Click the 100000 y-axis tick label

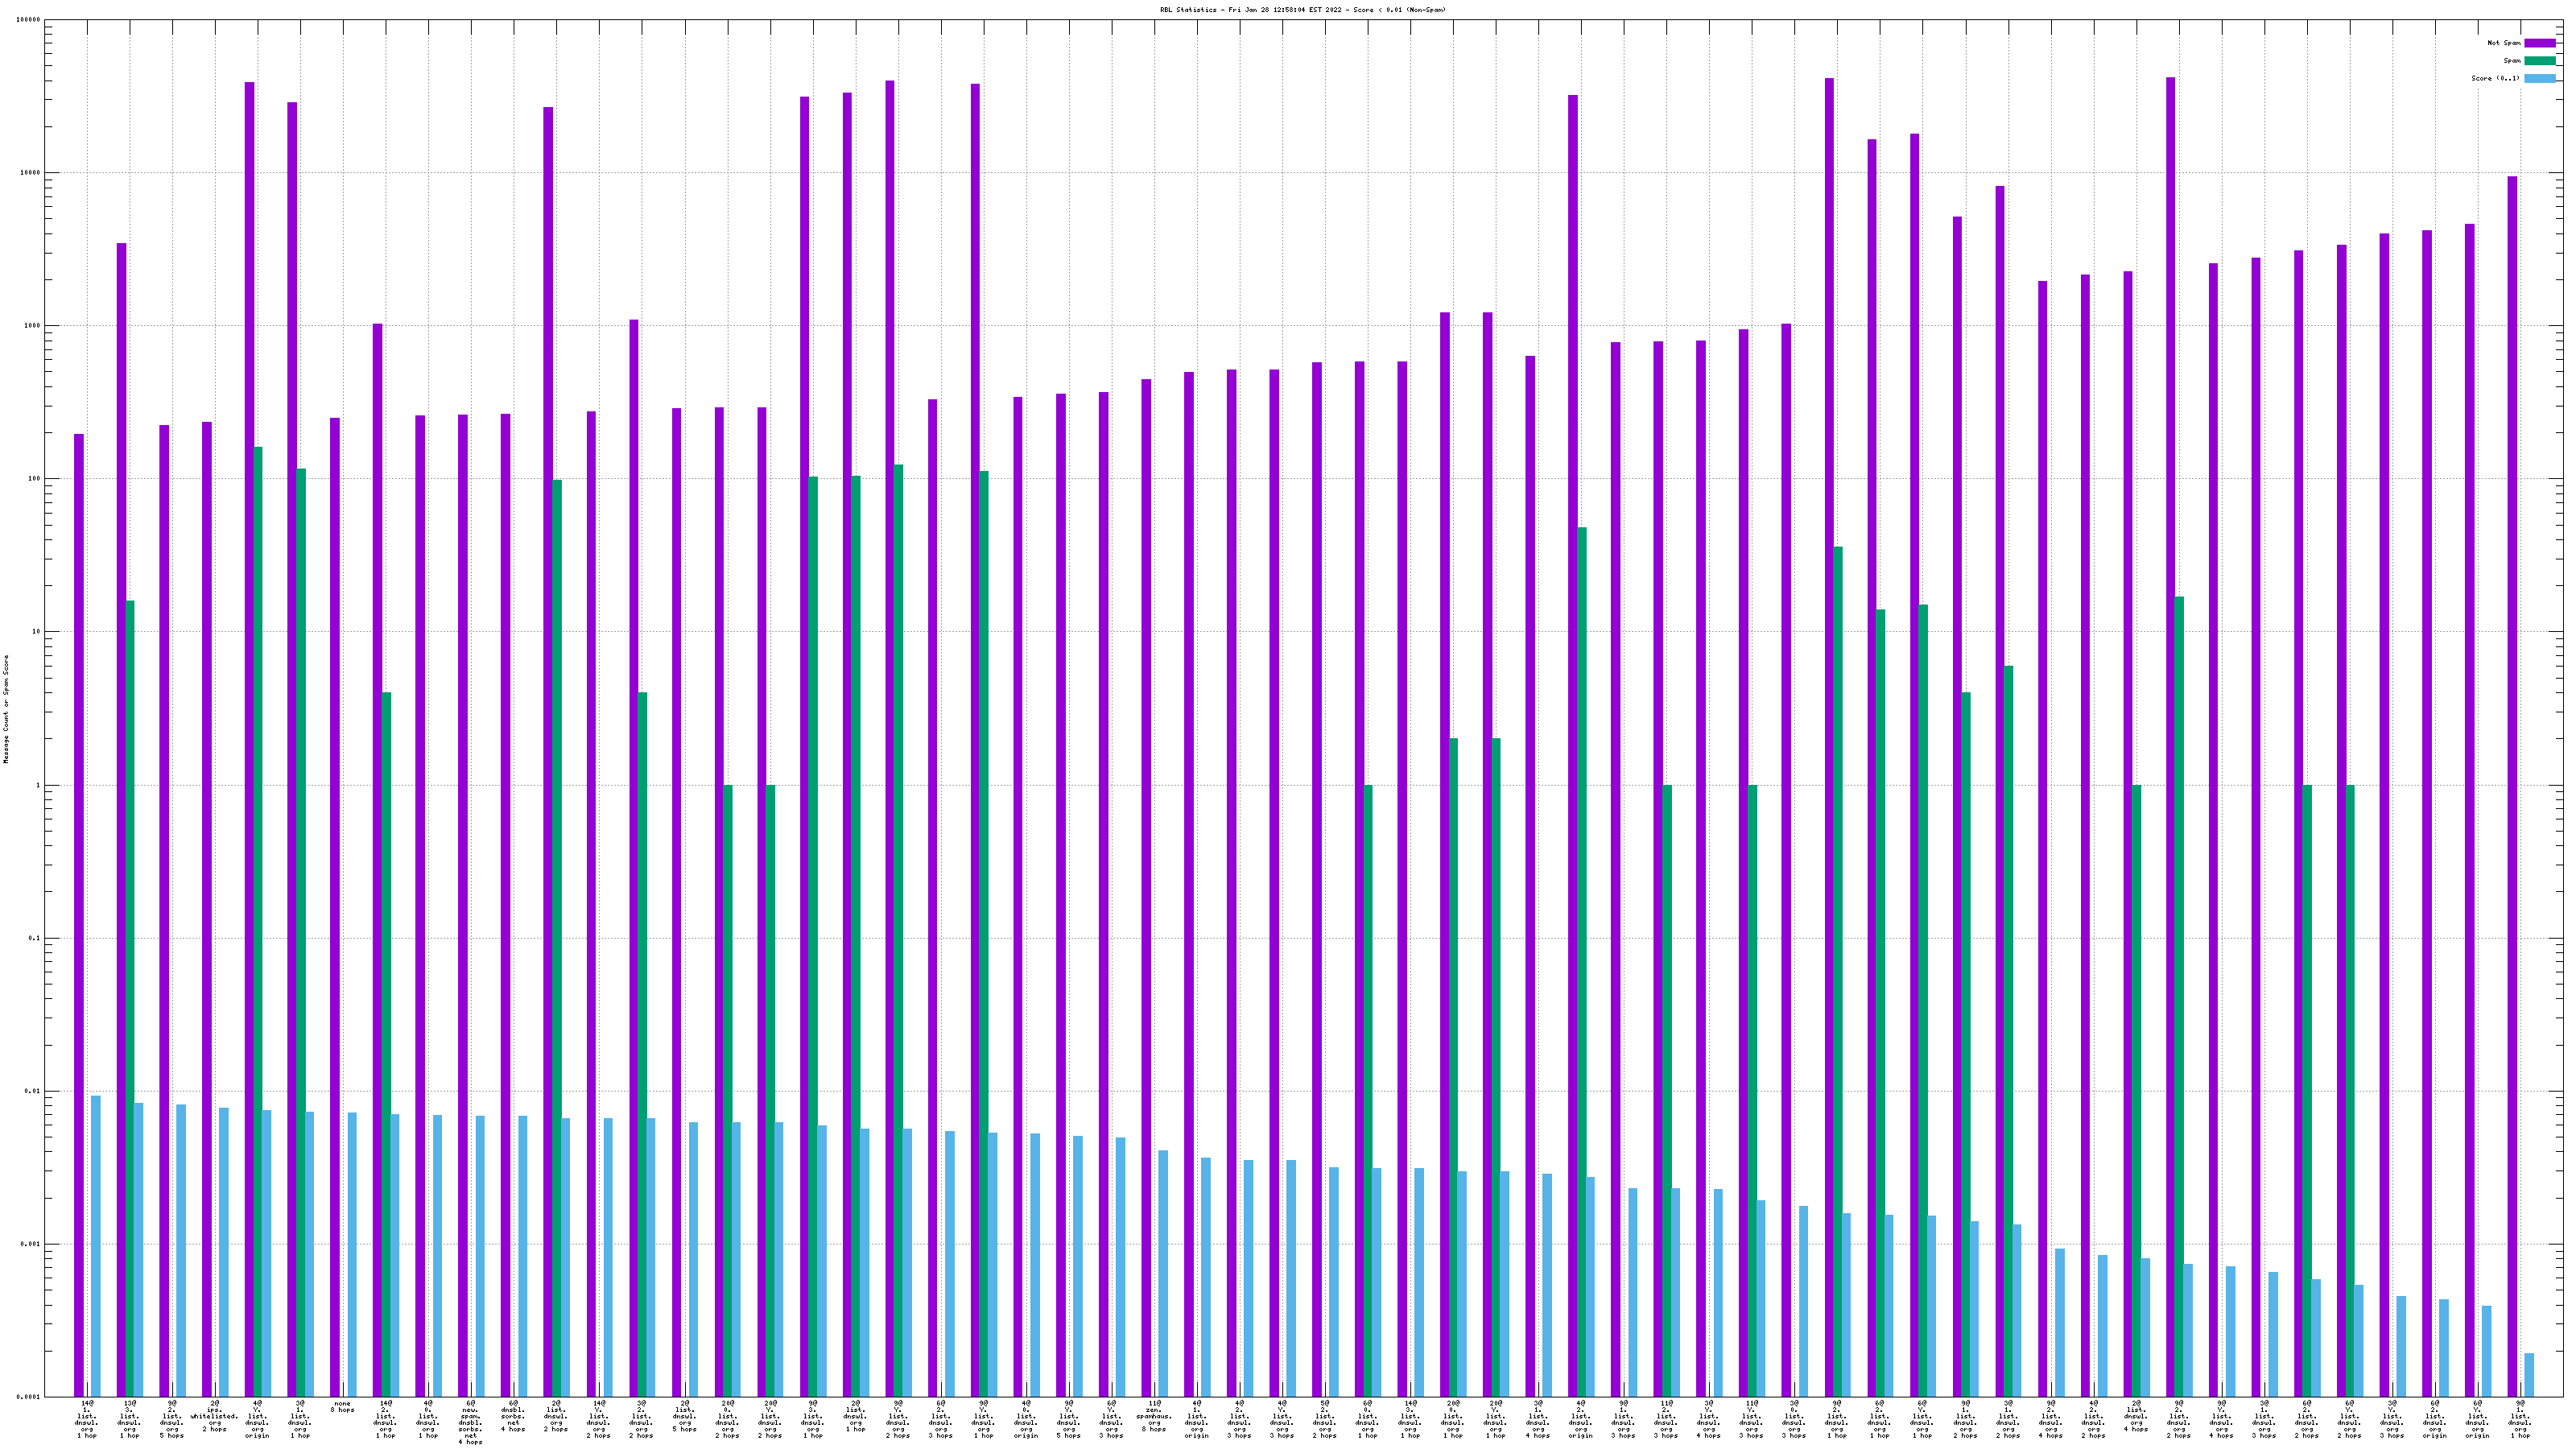pos(29,20)
